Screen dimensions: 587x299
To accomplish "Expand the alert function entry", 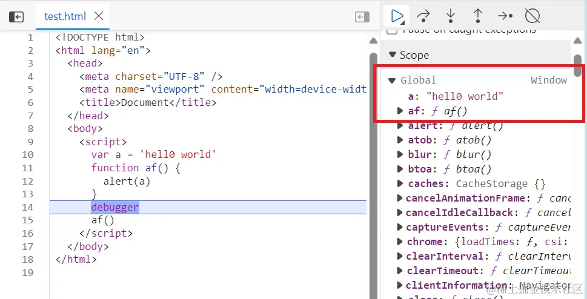I will 400,126.
